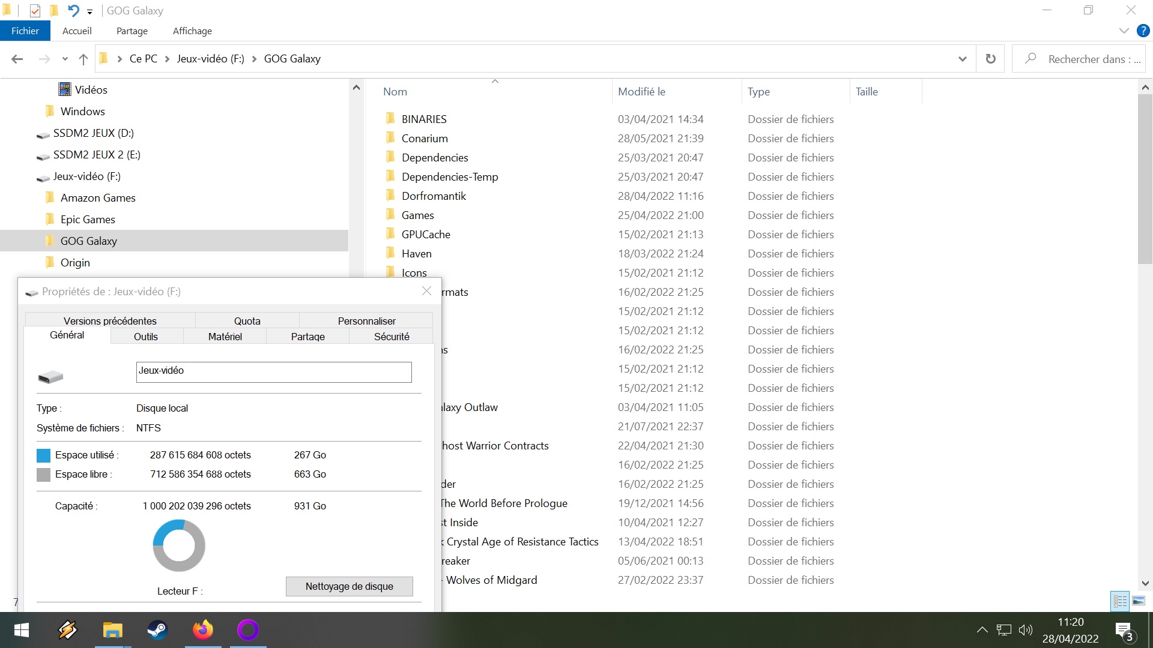This screenshot has height=648, width=1153.
Task: Switch to the Matériel tab
Action: coord(225,337)
